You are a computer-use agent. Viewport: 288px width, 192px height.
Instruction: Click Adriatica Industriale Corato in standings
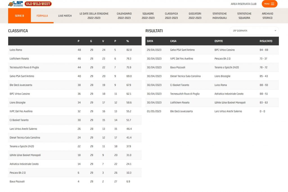pyautogui.click(x=24, y=164)
